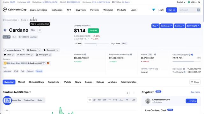Click View all tags

coord(39,71)
